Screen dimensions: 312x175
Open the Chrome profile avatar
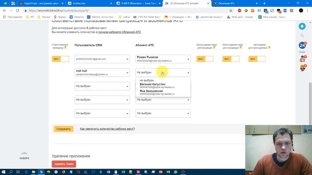301,11
